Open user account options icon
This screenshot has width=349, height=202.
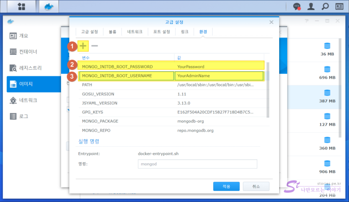tap(311, 7)
